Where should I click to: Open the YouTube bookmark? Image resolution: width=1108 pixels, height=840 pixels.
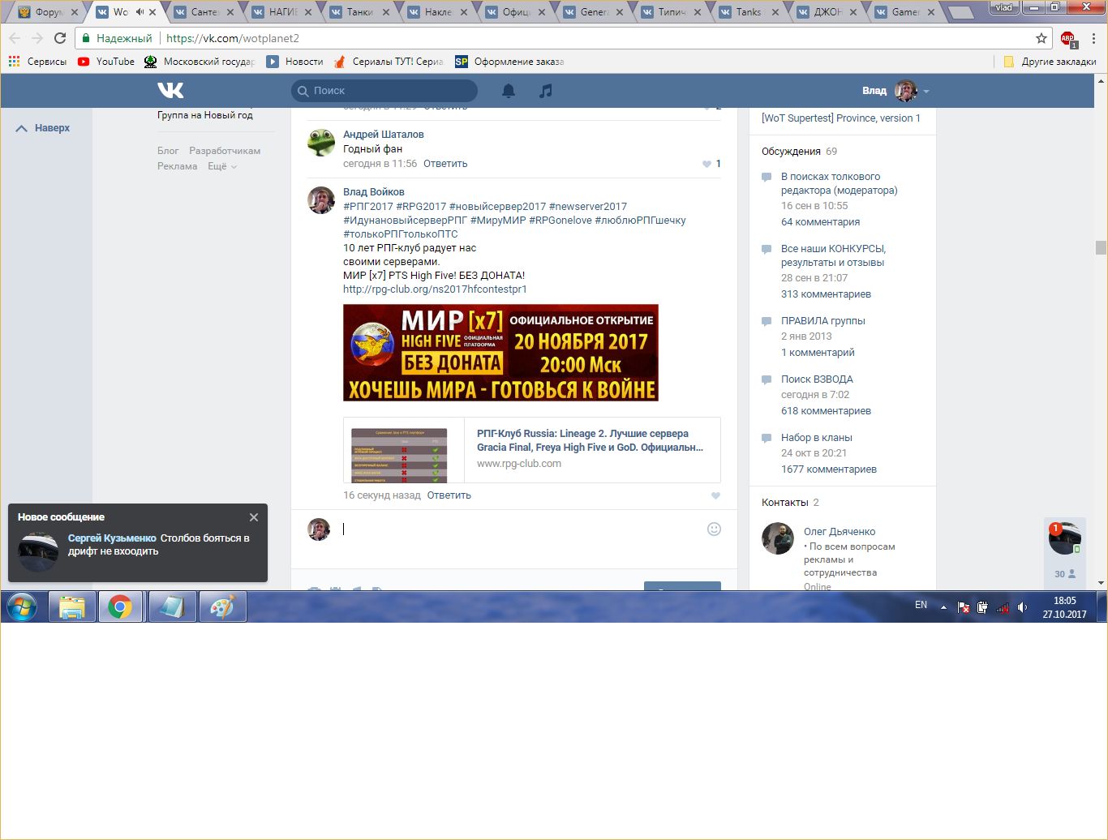point(106,62)
